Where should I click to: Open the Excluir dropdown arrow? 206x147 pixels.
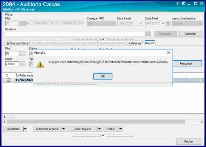click(121, 129)
